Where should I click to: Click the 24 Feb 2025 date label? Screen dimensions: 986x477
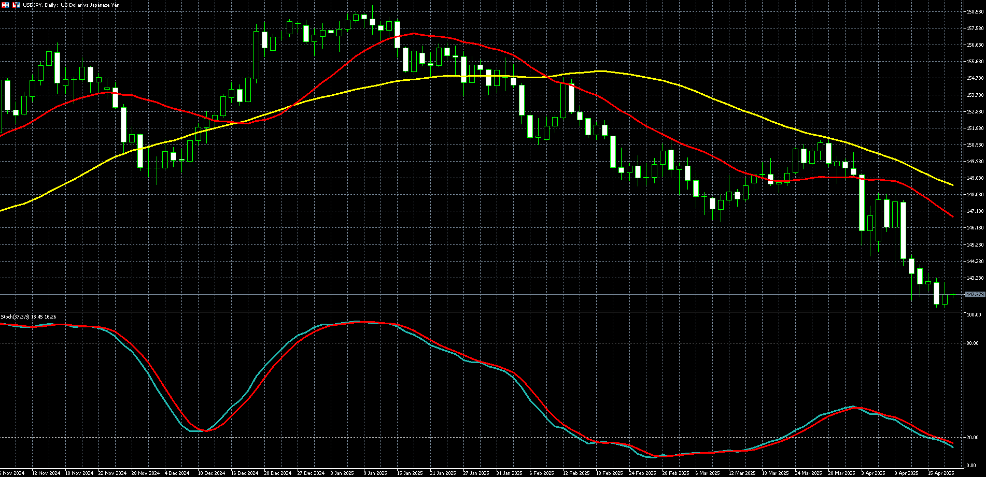click(x=642, y=473)
